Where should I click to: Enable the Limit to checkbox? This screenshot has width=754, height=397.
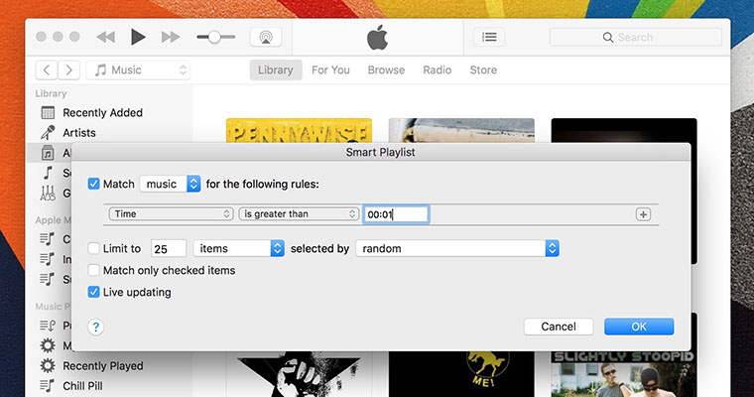94,248
